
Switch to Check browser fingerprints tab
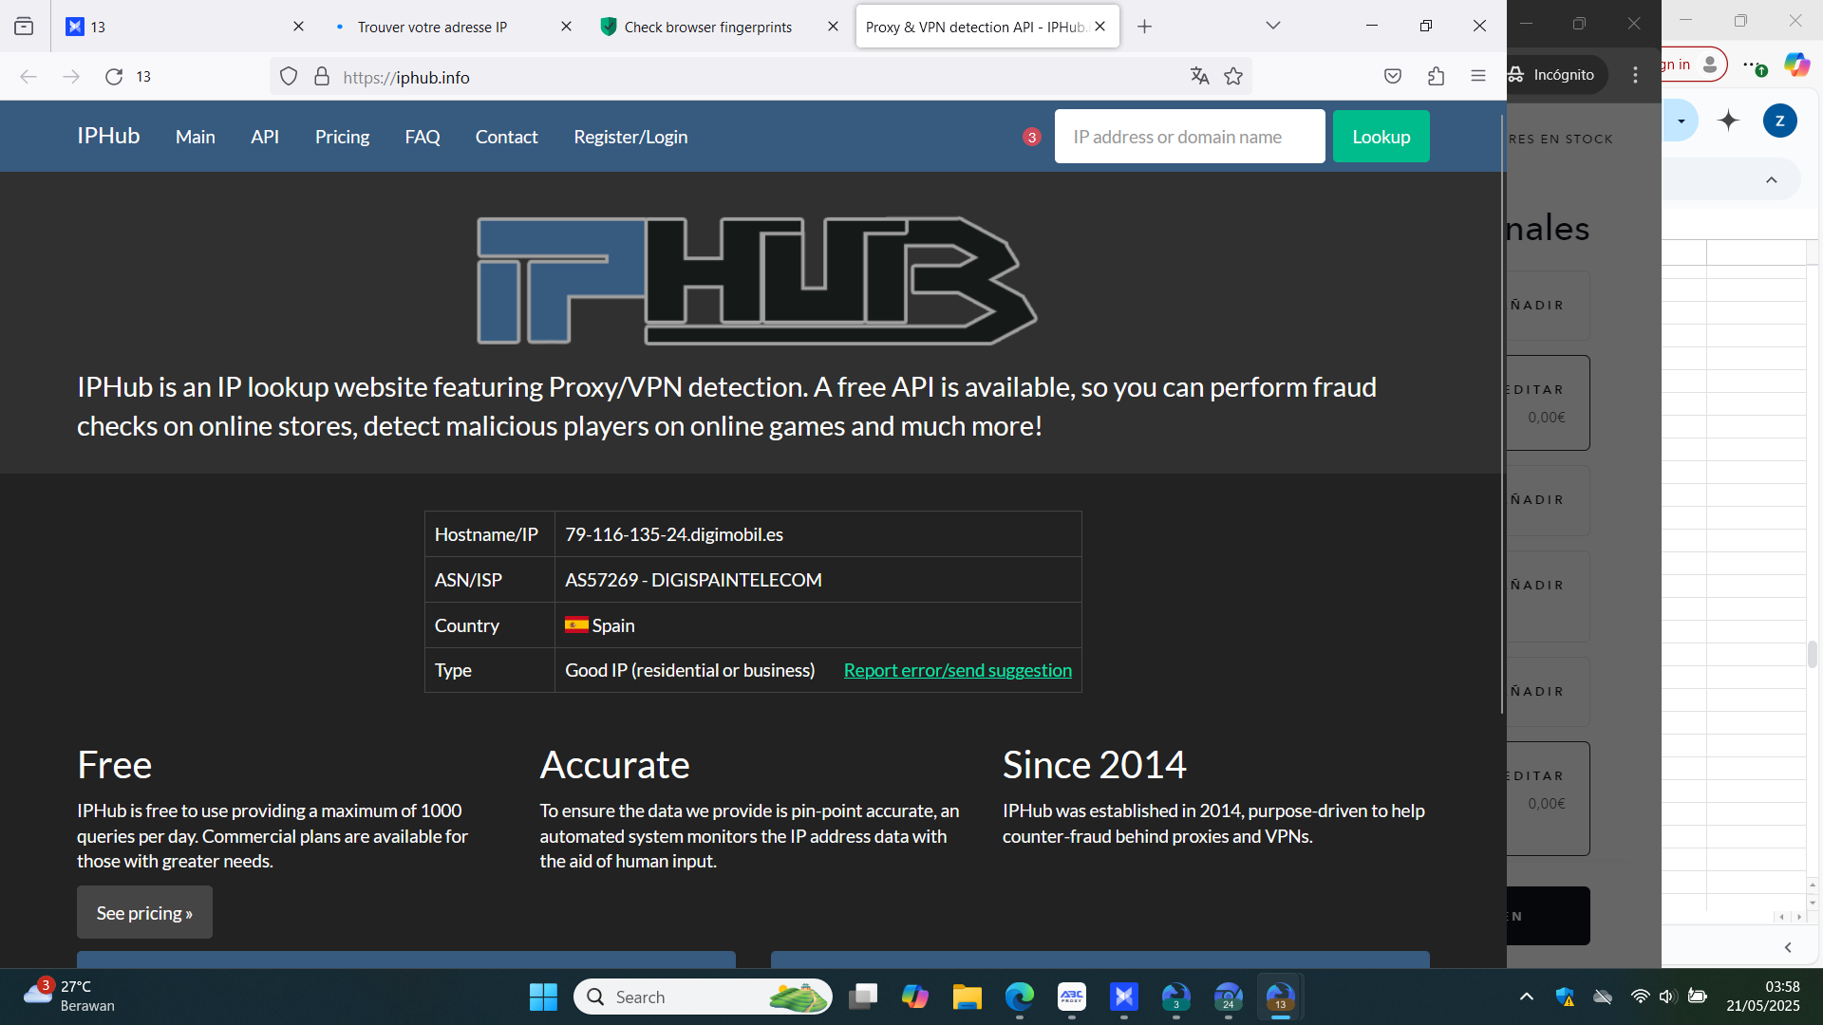pyautogui.click(x=719, y=27)
